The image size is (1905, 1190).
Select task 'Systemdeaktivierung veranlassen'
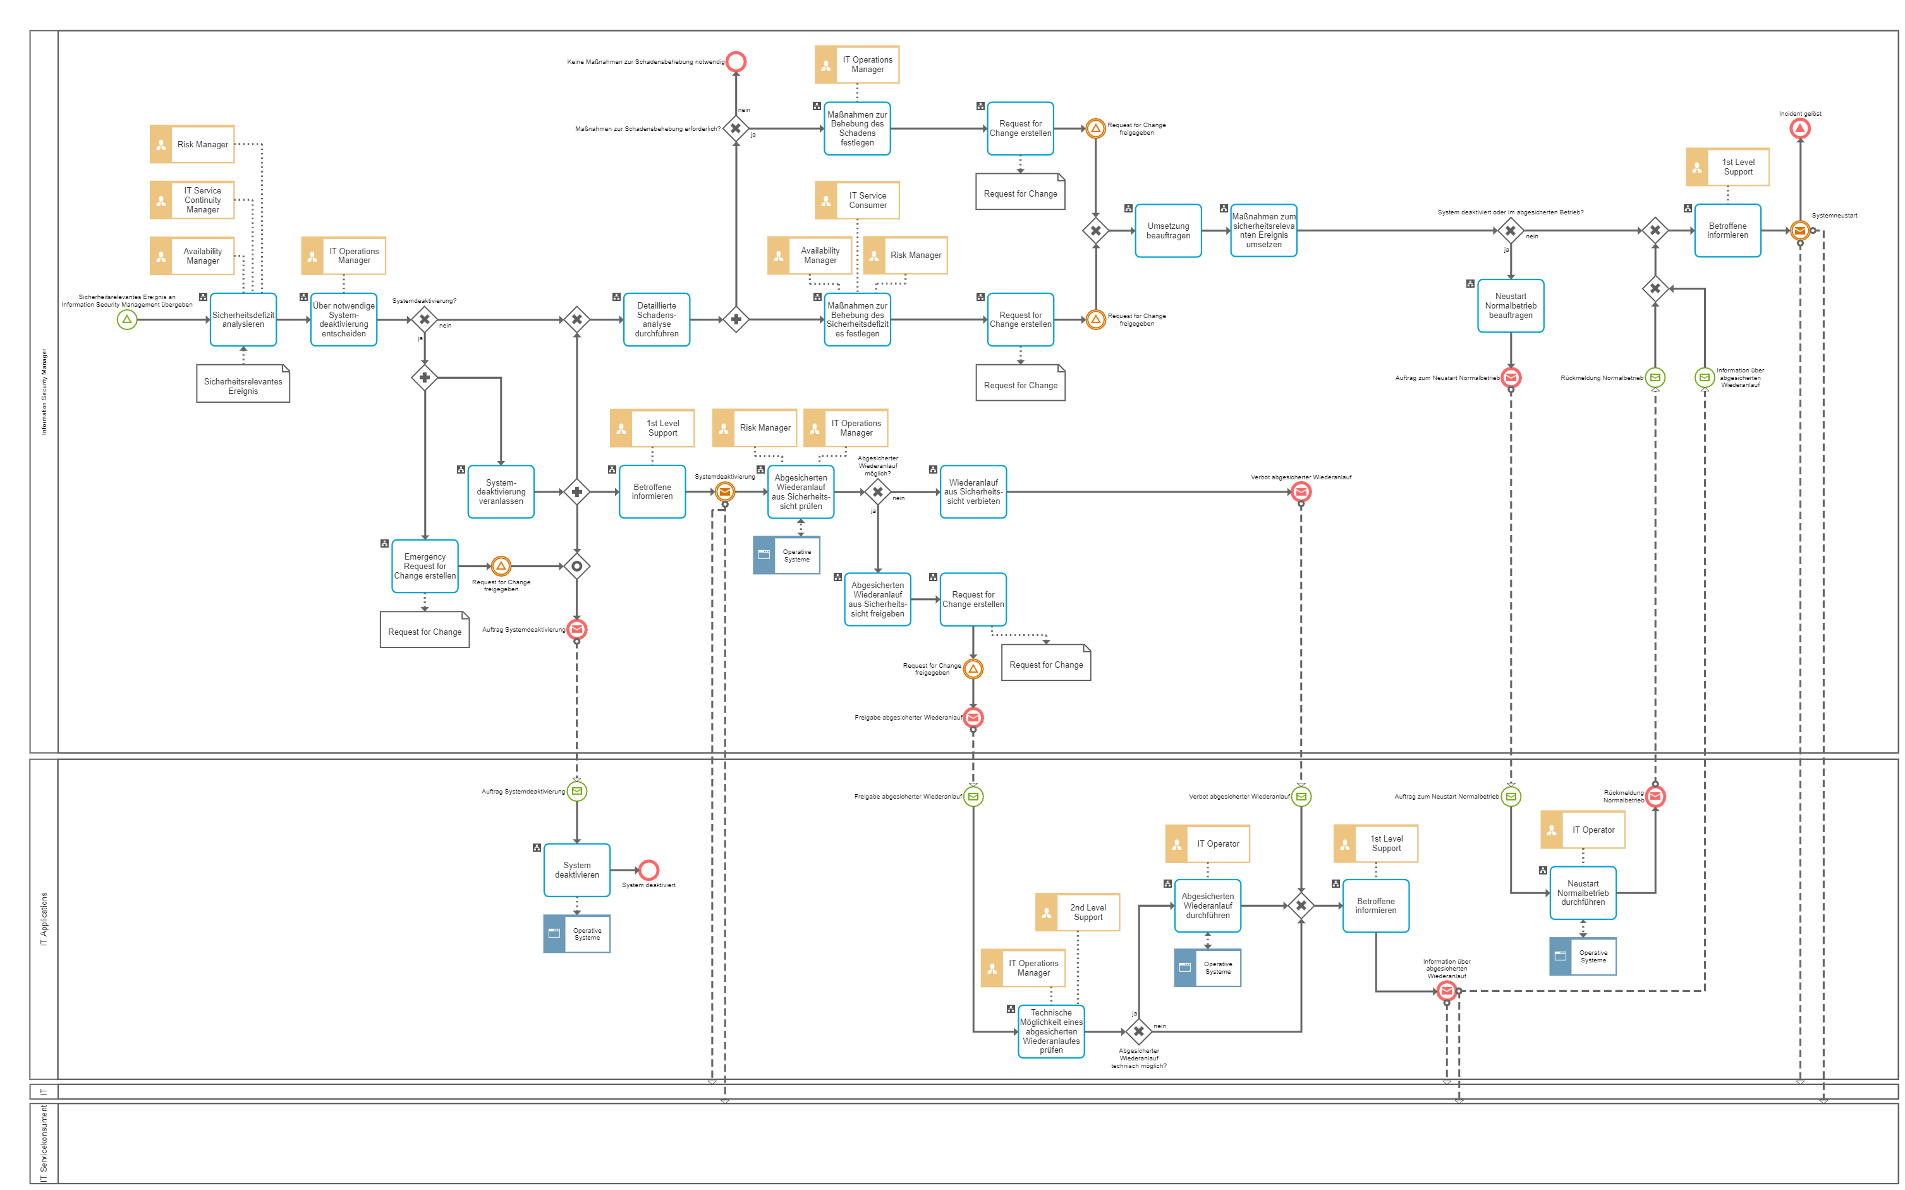tap(501, 492)
